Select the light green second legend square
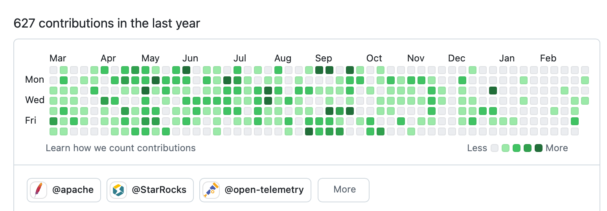The image size is (607, 211). 506,148
